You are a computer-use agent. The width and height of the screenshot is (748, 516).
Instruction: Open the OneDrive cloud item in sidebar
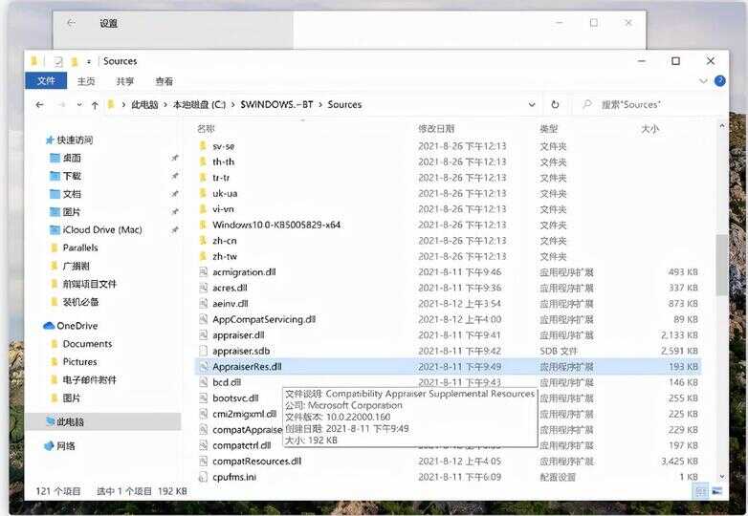click(77, 326)
